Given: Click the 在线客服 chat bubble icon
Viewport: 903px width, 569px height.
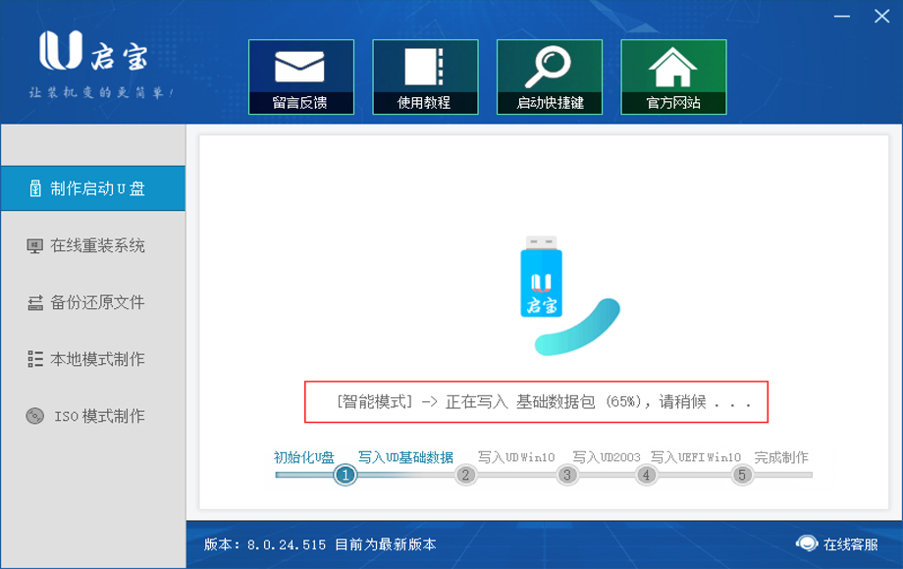Looking at the screenshot, I should [x=807, y=543].
